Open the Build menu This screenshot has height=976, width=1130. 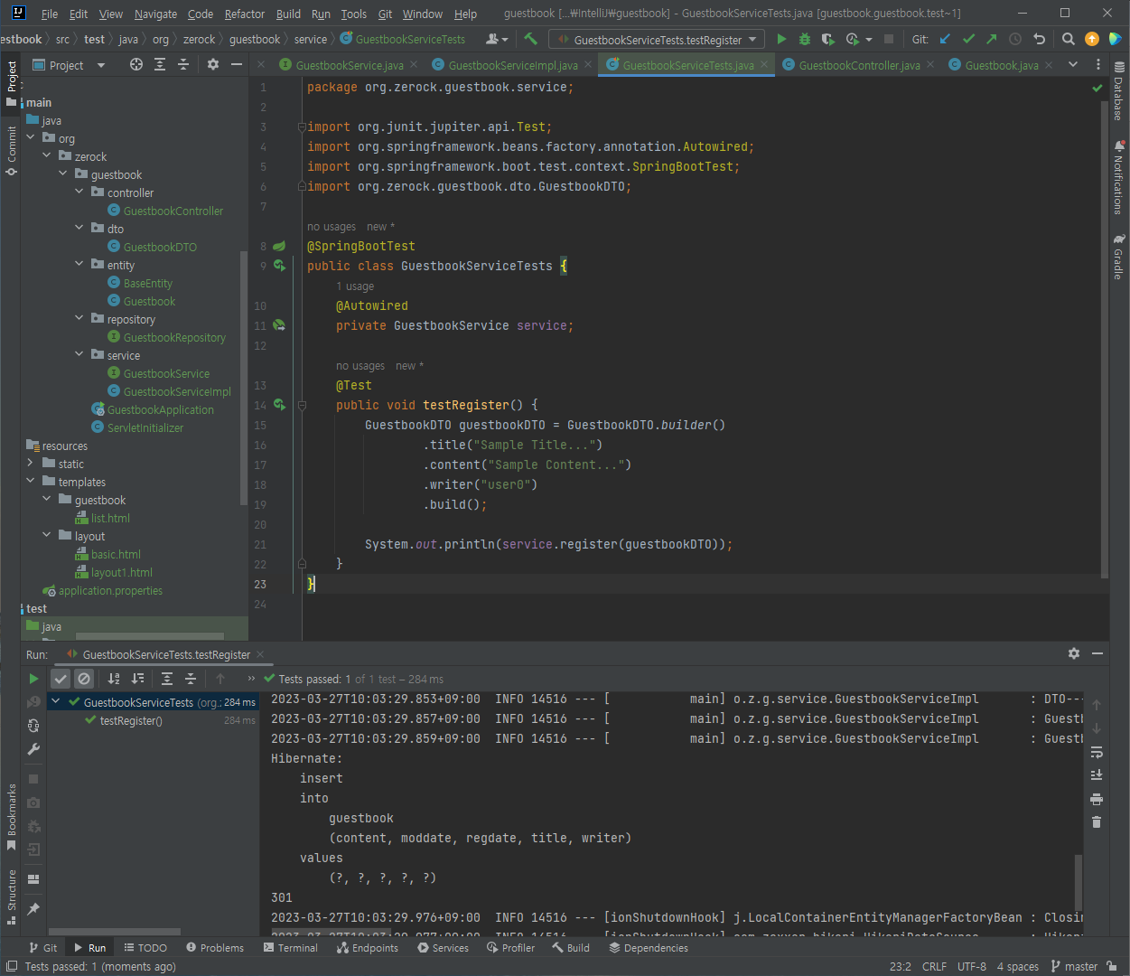tap(288, 14)
